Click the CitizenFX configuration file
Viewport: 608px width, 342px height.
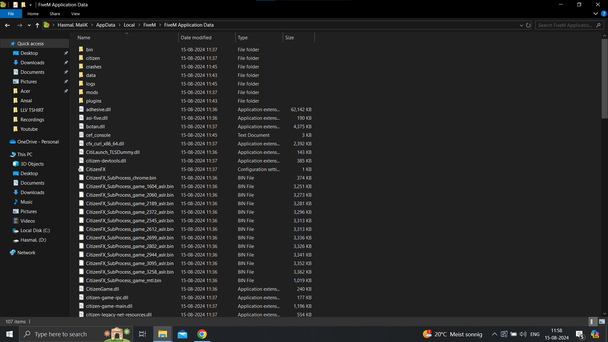pos(96,169)
